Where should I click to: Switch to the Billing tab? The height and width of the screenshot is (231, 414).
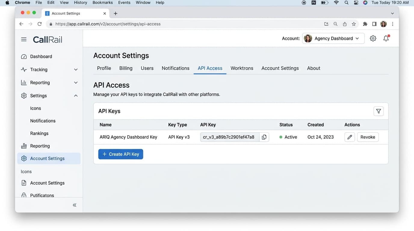[126, 68]
